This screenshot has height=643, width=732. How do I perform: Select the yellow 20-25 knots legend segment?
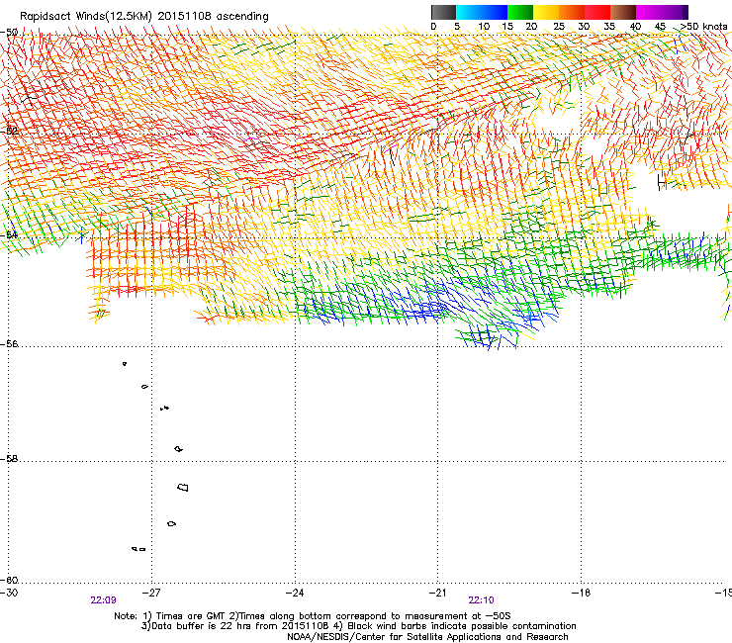point(546,12)
